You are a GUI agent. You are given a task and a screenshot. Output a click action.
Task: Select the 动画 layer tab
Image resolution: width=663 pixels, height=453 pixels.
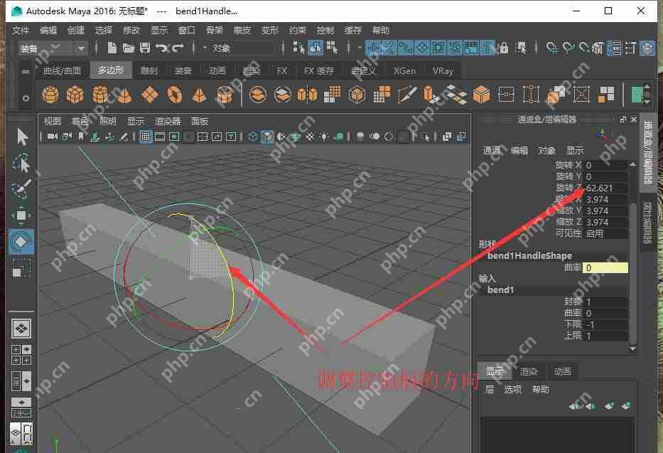coord(562,371)
